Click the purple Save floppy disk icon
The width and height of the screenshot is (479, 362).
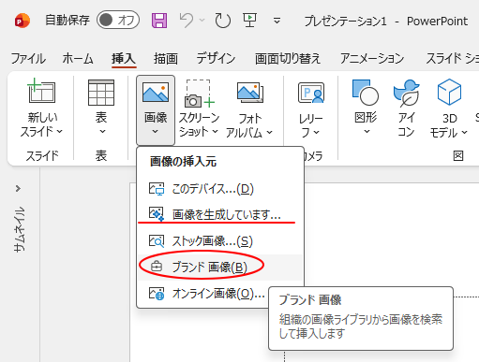coord(159,21)
